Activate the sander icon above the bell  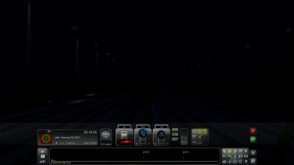200,137
